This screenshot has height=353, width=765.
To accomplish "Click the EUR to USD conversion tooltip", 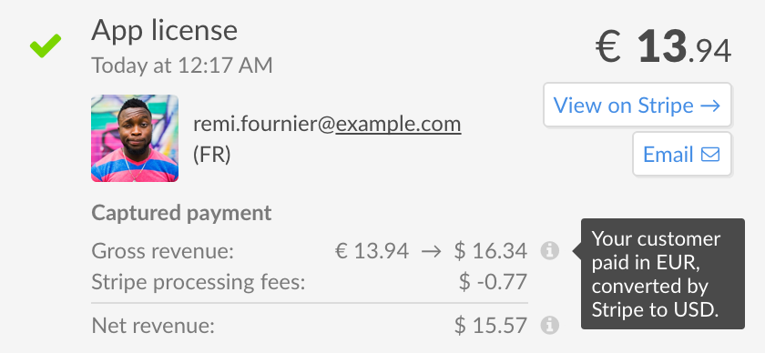I will coord(663,274).
